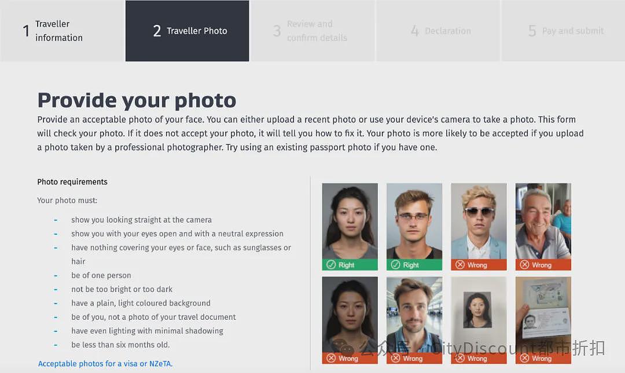
Task: Click green checkmark under glasses man photo
Action: [x=395, y=265]
